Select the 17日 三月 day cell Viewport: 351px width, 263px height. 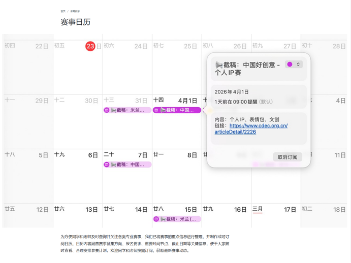[x=276, y=216]
